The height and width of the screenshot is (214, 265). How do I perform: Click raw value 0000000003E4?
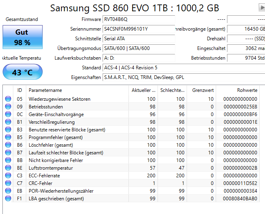coord(240,191)
